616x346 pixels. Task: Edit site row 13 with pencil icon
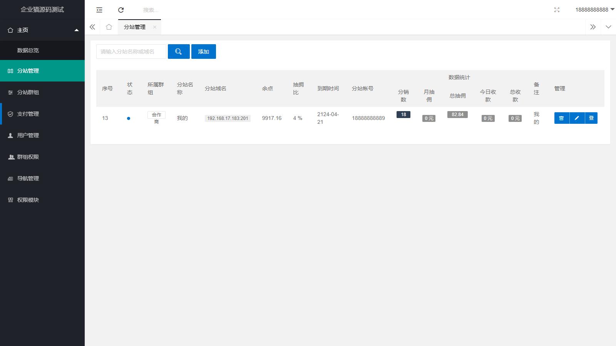point(577,118)
